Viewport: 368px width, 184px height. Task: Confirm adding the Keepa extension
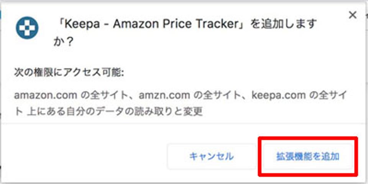point(308,156)
